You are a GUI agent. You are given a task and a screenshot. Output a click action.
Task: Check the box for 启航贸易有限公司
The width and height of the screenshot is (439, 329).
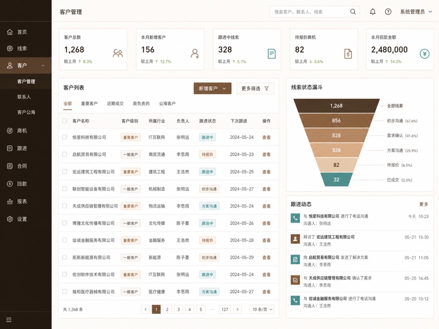click(65, 154)
